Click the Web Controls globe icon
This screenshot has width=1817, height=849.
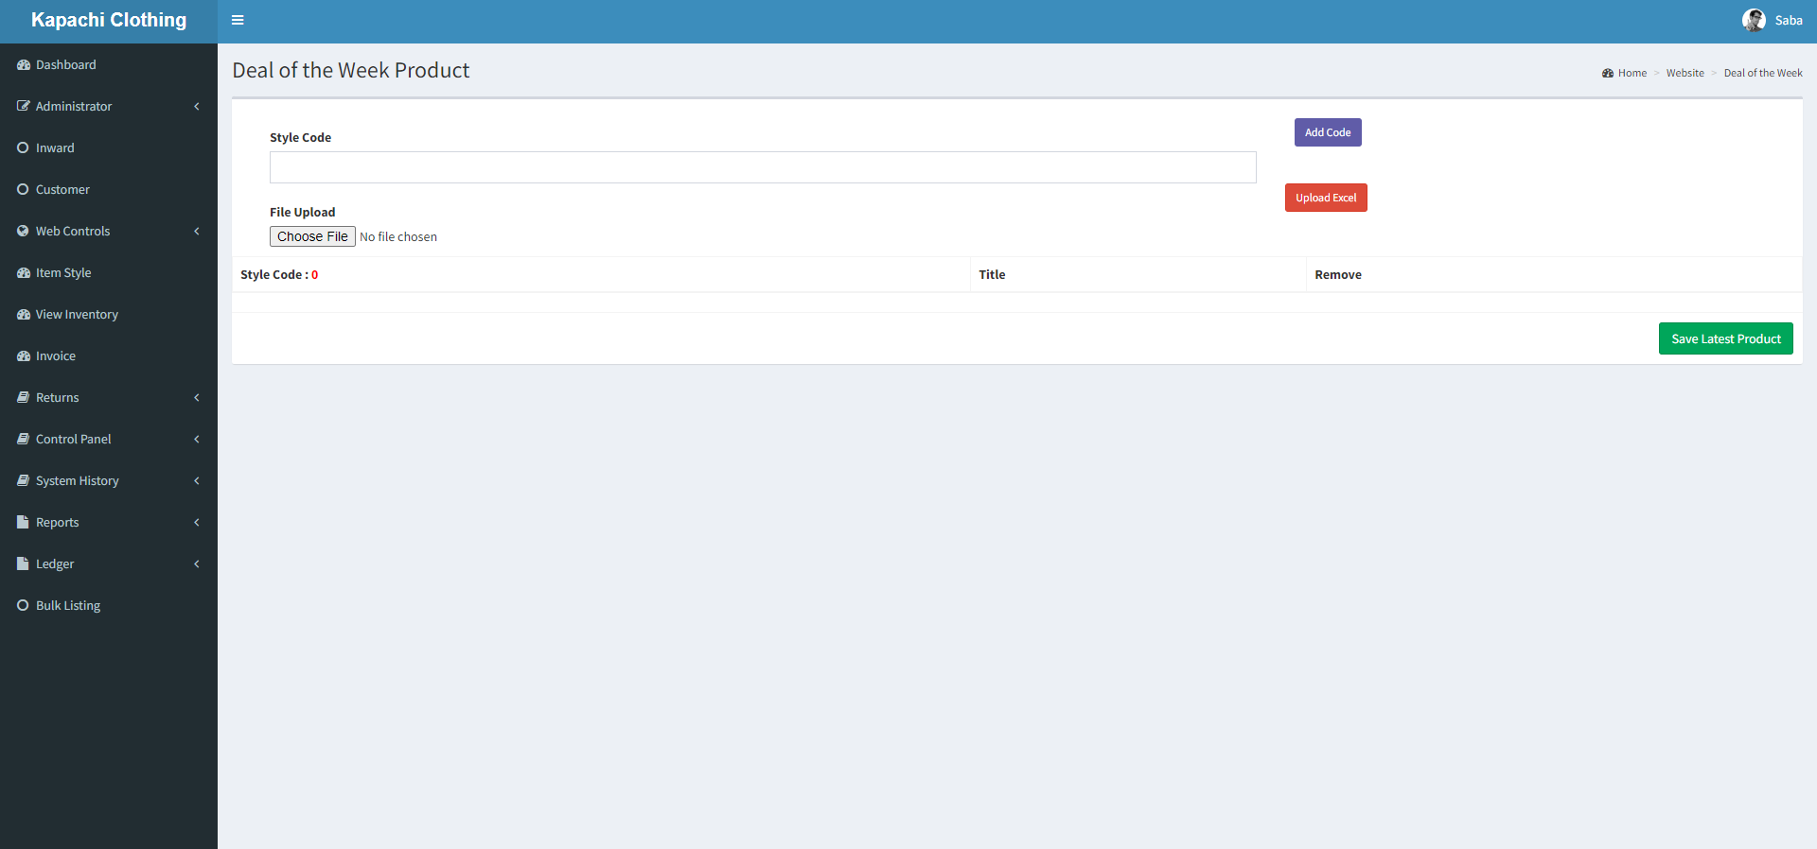(24, 232)
